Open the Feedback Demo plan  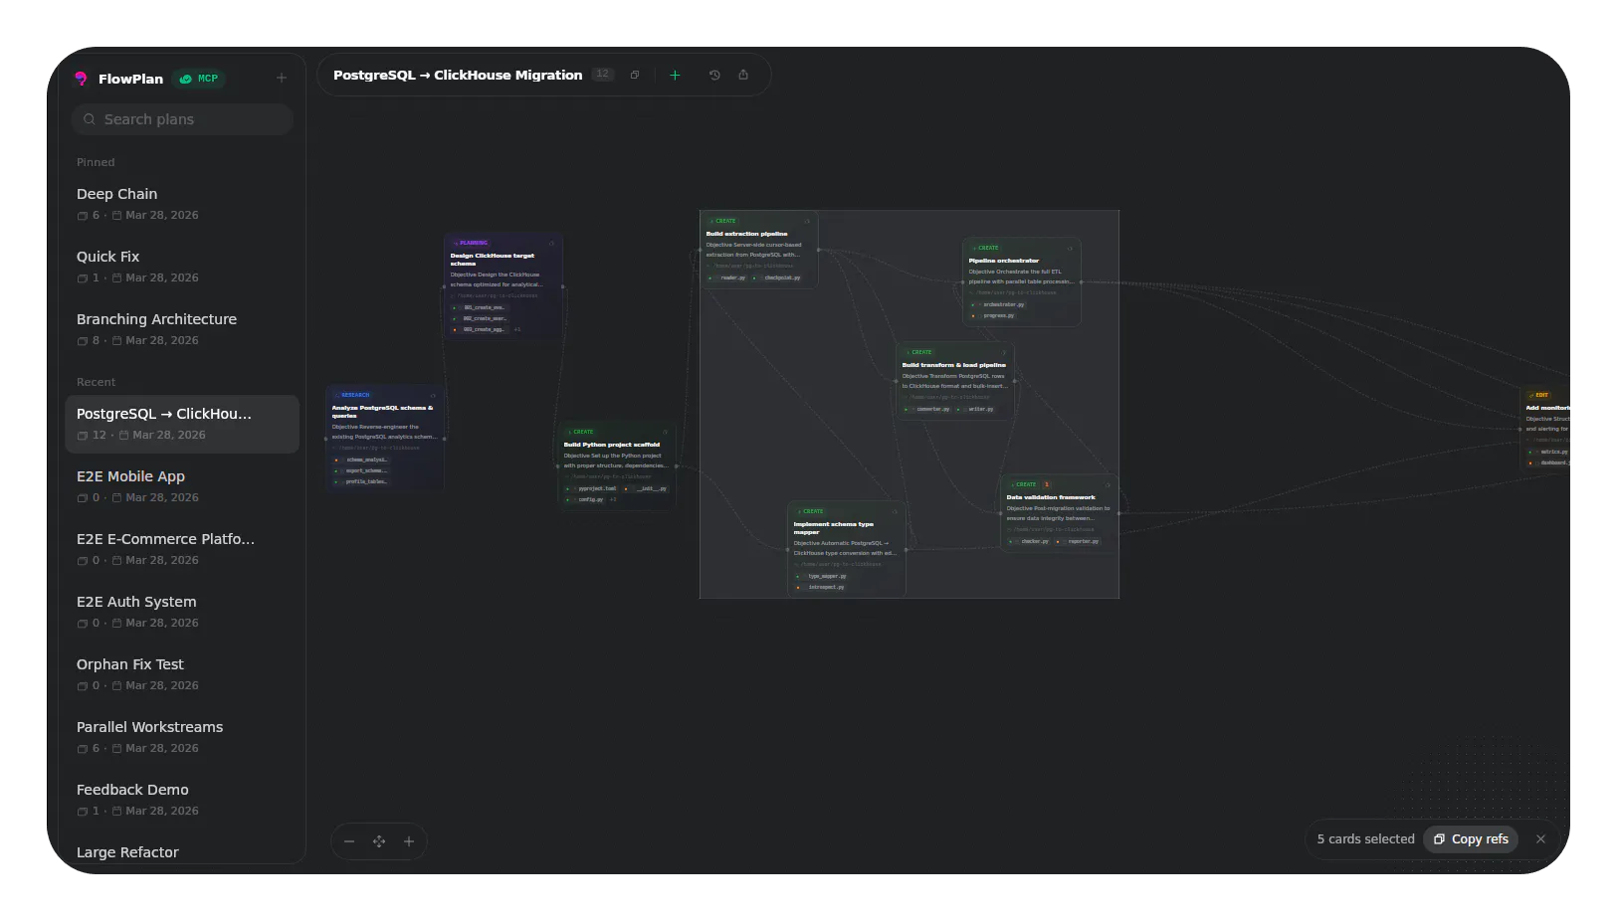182,799
